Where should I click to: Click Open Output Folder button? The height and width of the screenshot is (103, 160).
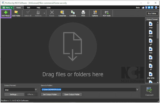click(72, 94)
